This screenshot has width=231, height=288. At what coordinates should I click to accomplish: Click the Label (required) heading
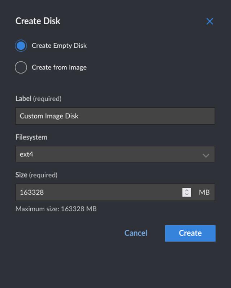pyautogui.click(x=38, y=99)
